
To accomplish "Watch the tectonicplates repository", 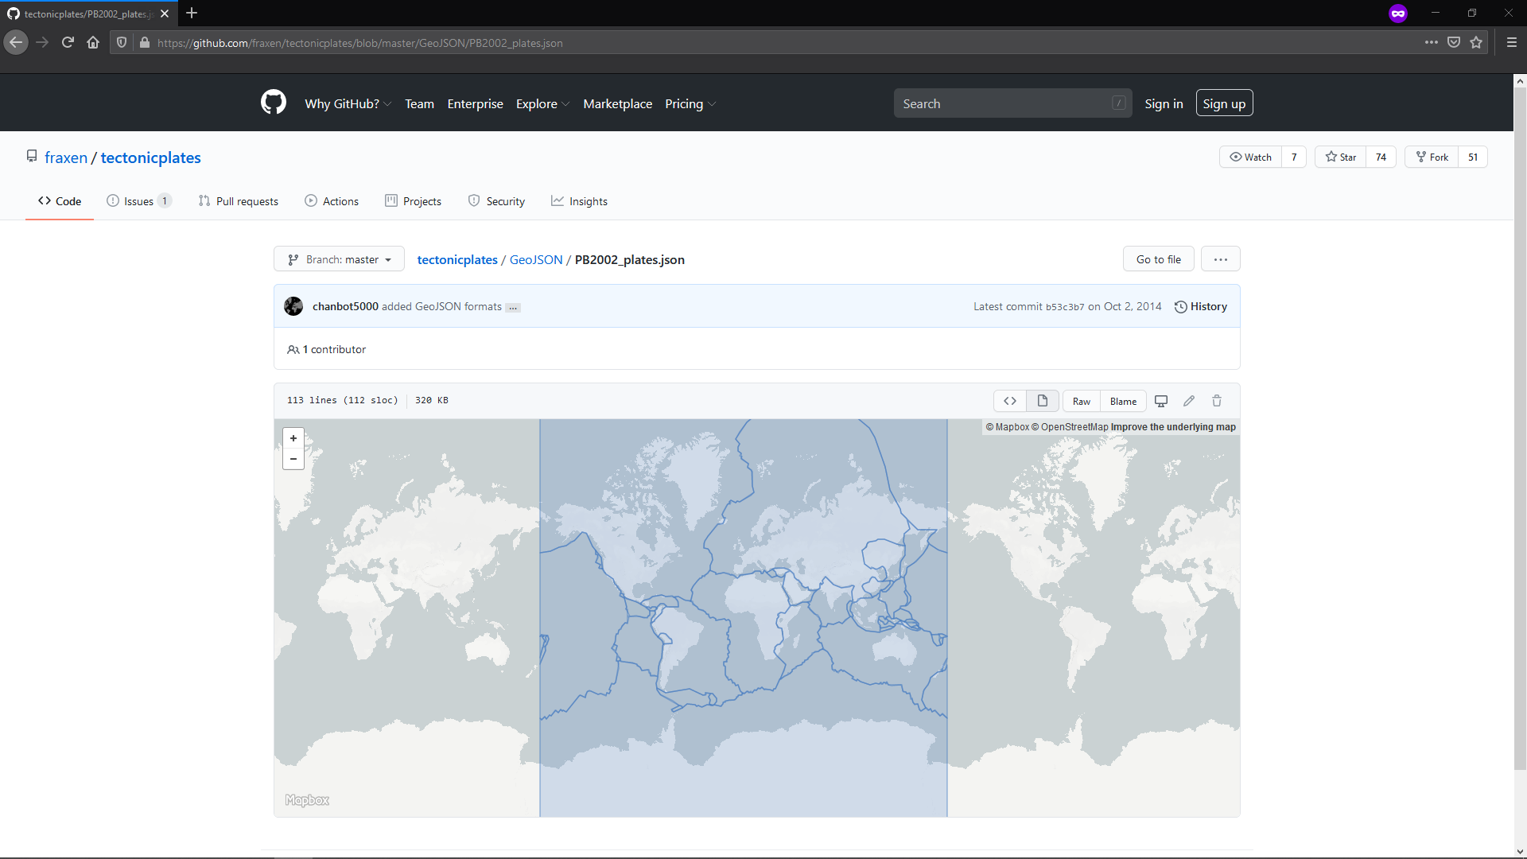I will pyautogui.click(x=1251, y=157).
